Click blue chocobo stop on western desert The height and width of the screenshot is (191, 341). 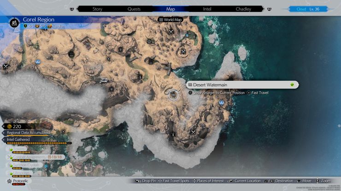[38, 62]
